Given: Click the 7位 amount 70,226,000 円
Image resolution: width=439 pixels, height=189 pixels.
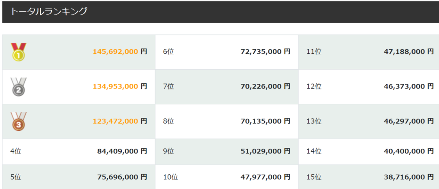Looking at the screenshot, I should point(265,86).
